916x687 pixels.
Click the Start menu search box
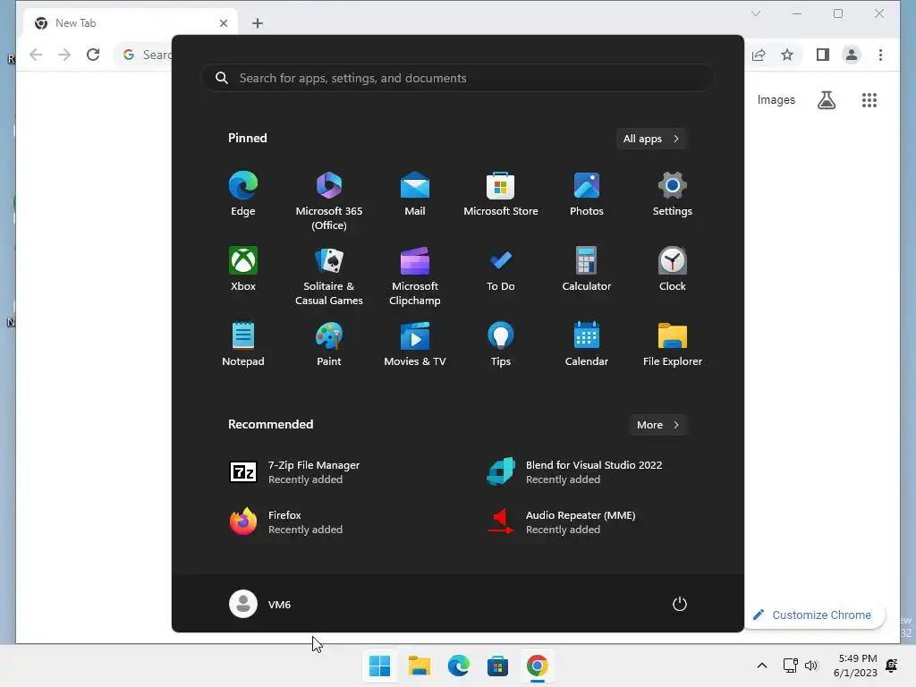coord(458,78)
